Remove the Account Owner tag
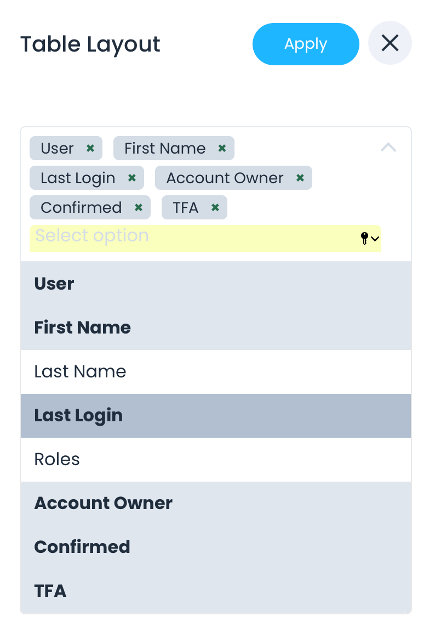Viewport: 435px width, 644px height. pyautogui.click(x=300, y=178)
